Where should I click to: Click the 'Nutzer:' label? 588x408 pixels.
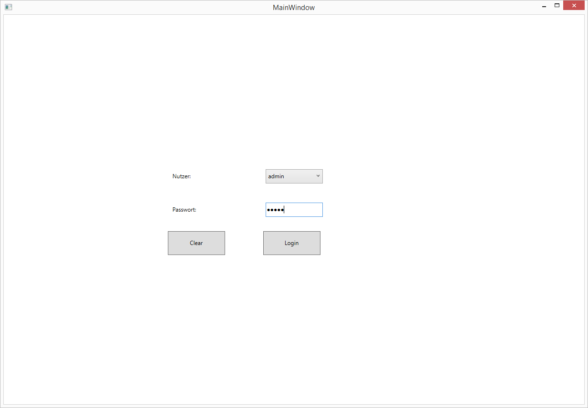[182, 176]
